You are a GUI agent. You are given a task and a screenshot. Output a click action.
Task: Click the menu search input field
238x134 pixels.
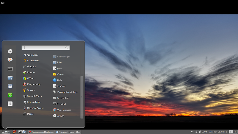pyautogui.click(x=45, y=47)
